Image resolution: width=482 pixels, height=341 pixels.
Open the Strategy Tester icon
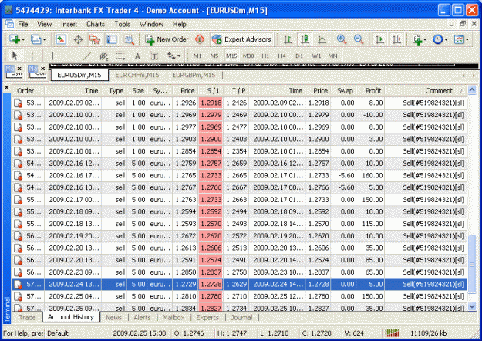coord(129,39)
